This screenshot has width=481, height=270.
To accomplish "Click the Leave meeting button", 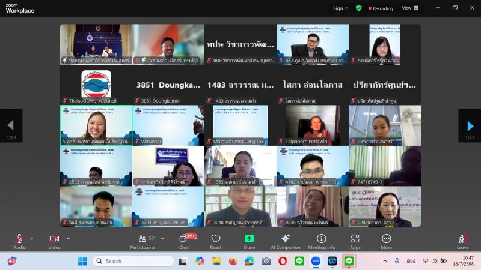I will 462,241.
